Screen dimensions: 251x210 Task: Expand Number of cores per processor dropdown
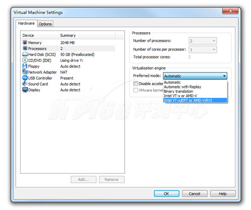pos(203,50)
